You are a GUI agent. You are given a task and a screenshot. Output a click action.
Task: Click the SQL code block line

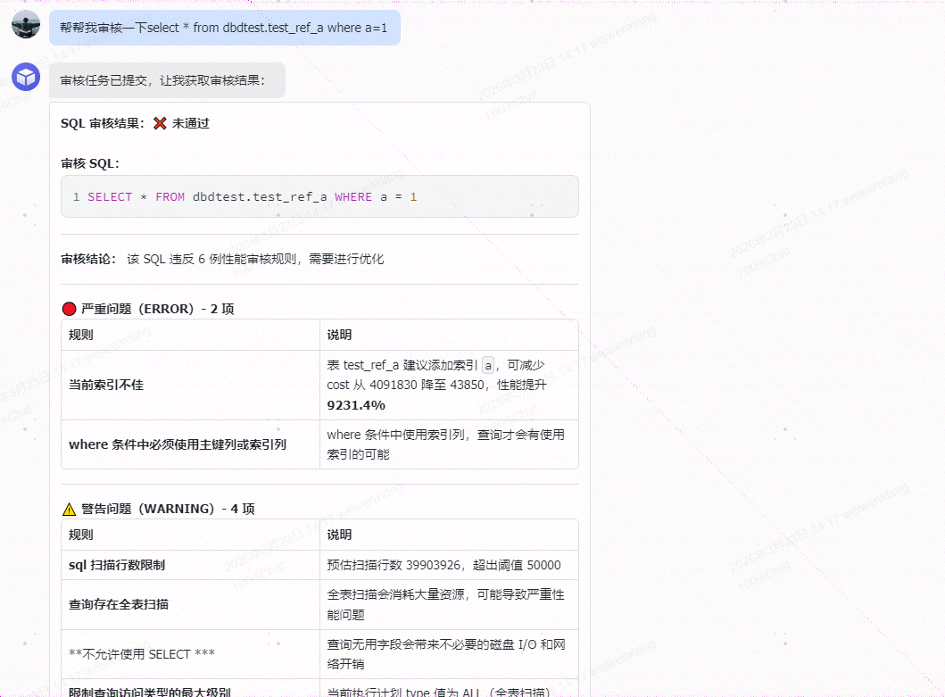319,196
